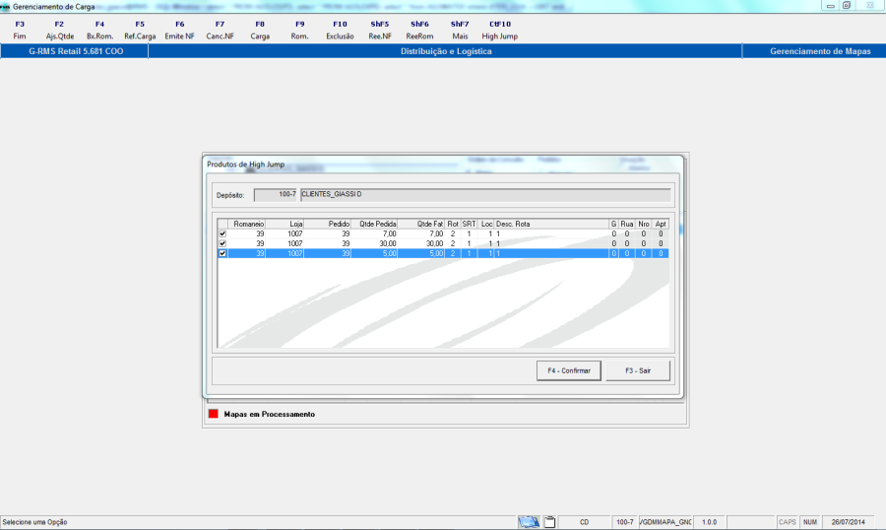This screenshot has width=886, height=530.
Task: Select F10 Exclusão toolbar option
Action: point(340,30)
